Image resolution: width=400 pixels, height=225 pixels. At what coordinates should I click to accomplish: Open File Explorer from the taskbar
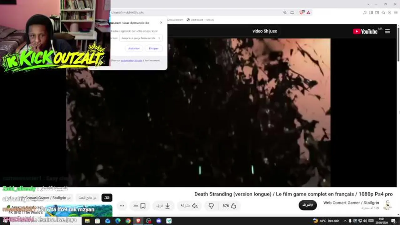point(87,221)
